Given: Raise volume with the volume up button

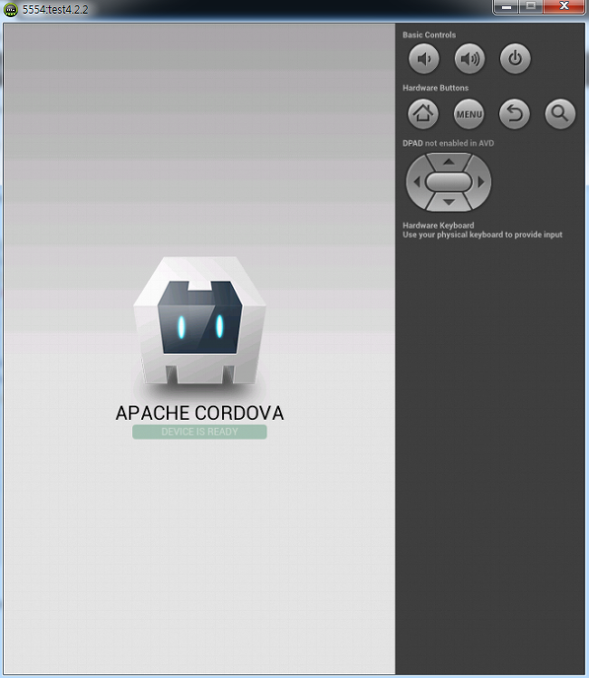Looking at the screenshot, I should point(469,58).
